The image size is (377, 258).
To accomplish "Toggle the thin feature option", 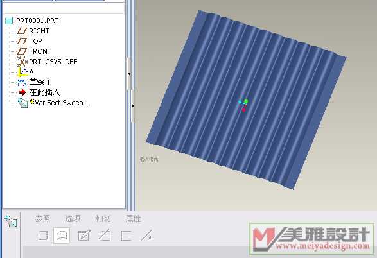I will (126, 236).
